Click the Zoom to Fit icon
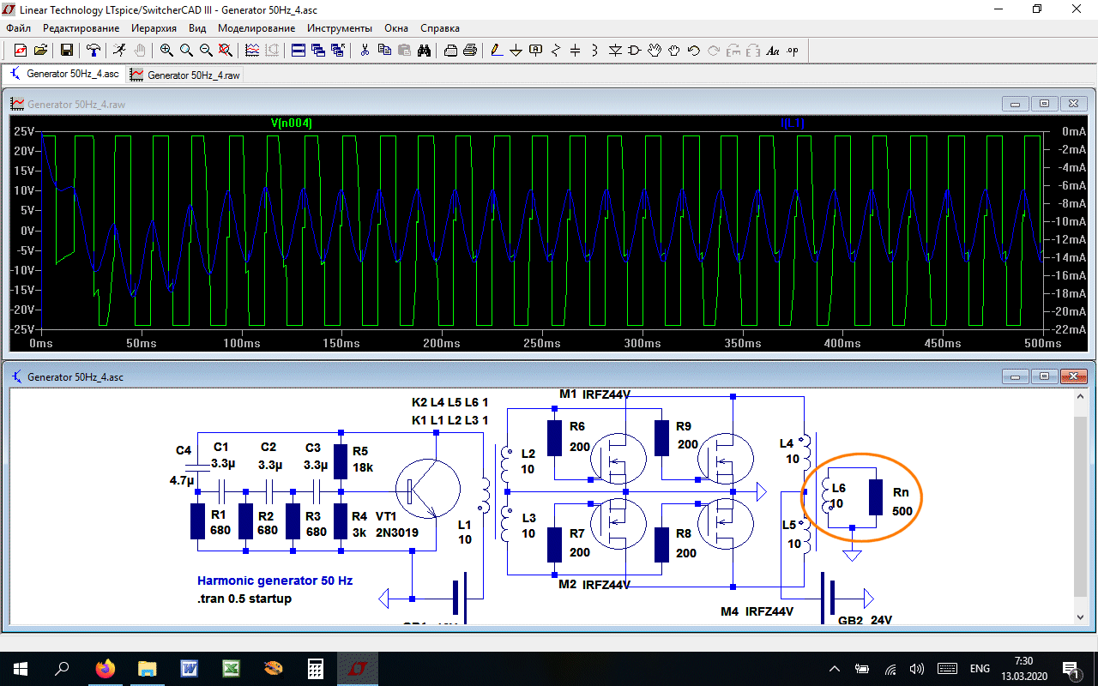Image resolution: width=1098 pixels, height=686 pixels. point(226,51)
